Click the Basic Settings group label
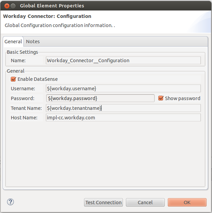Image resolution: width=212 pixels, height=213 pixels. click(22, 52)
